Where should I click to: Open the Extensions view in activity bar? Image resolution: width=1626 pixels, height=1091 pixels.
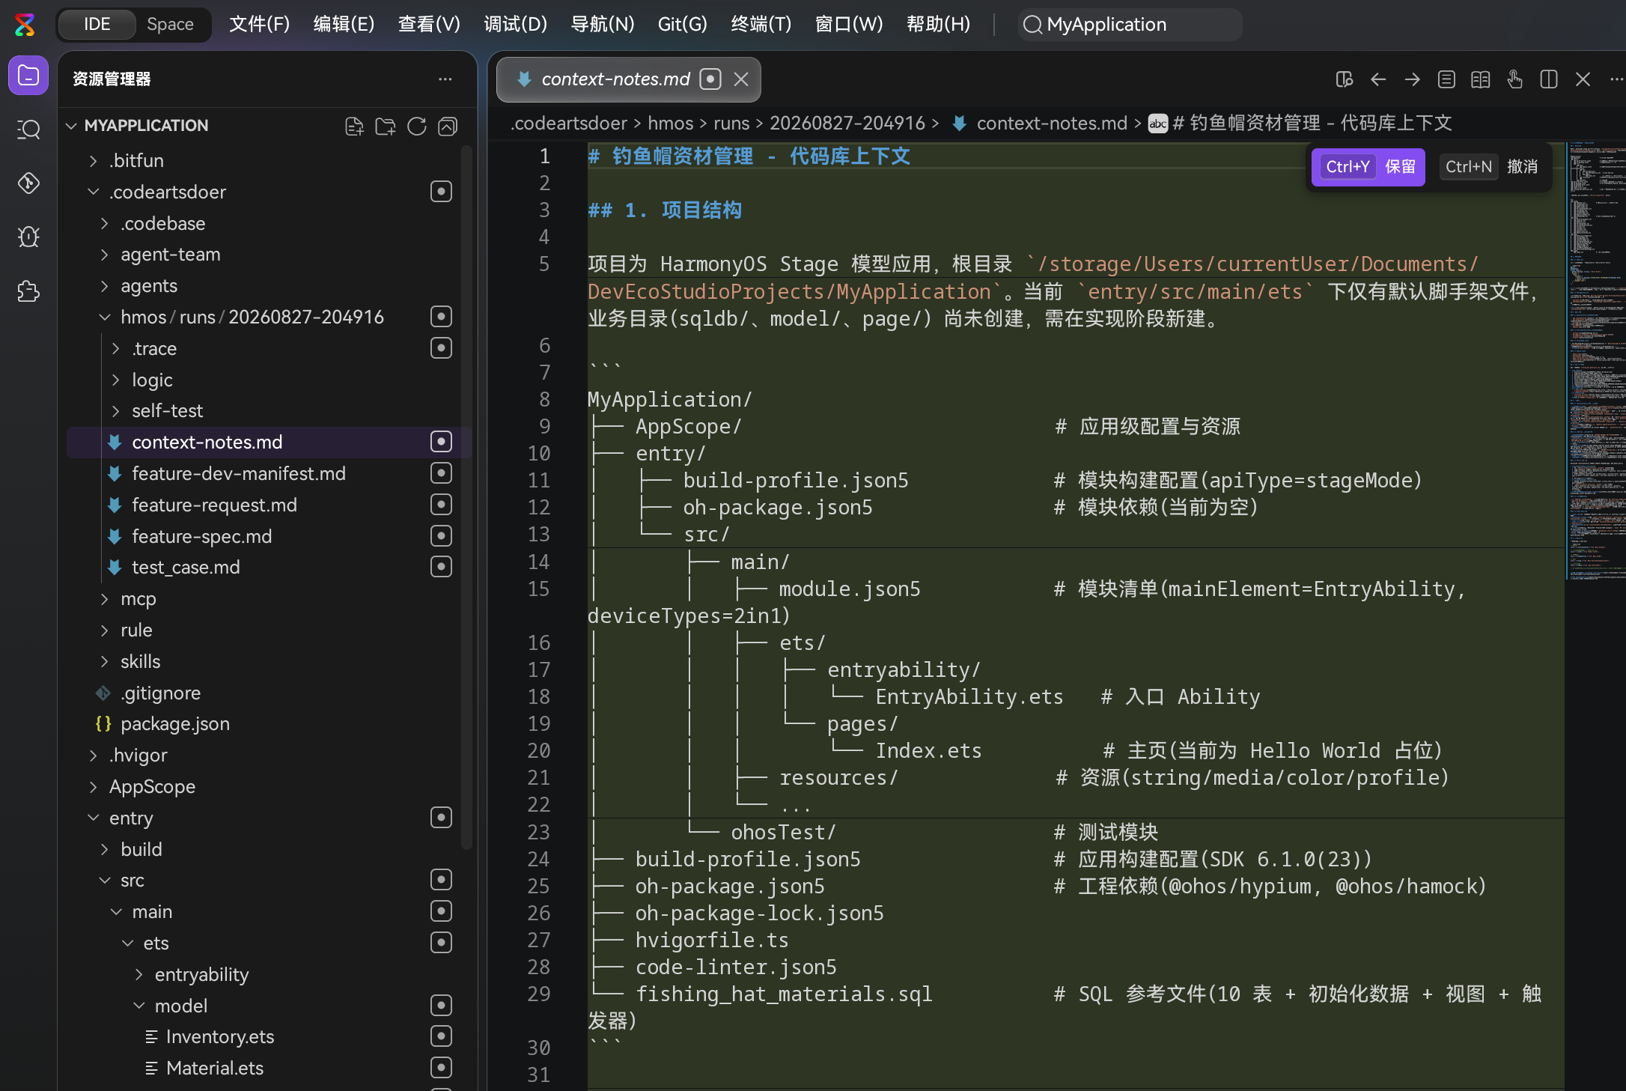[x=28, y=291]
